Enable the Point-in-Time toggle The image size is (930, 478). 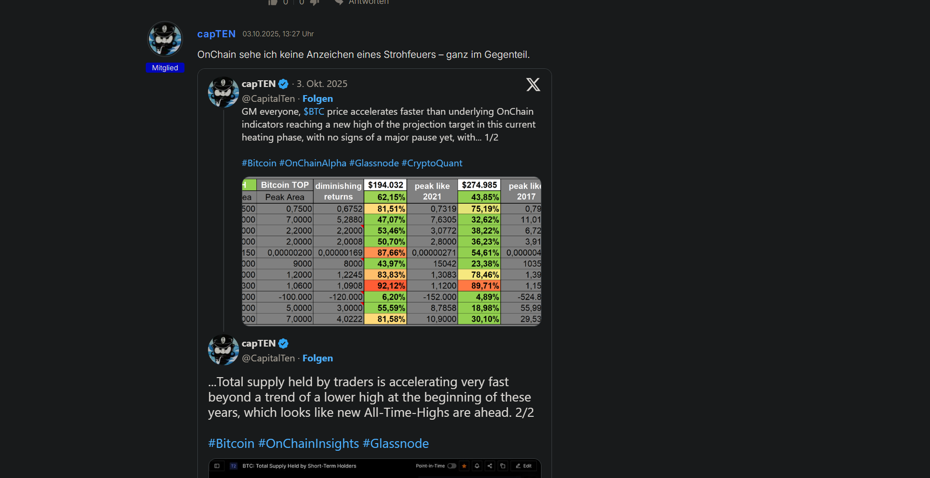click(452, 466)
